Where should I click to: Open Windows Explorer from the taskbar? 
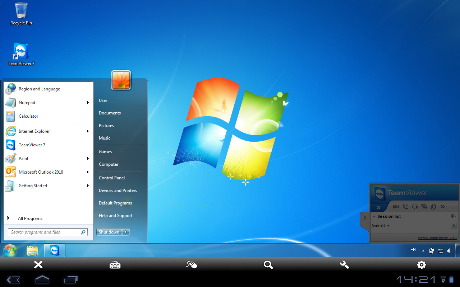tap(32, 250)
